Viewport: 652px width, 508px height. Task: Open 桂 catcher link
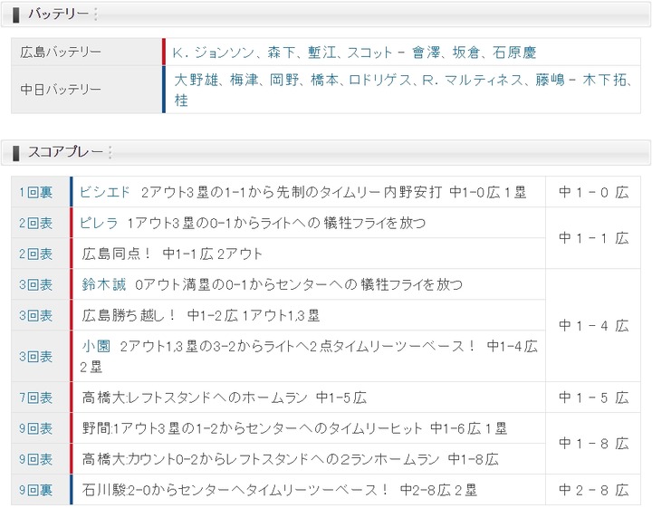(x=181, y=101)
